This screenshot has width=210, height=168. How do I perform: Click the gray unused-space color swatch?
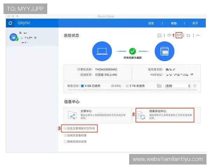click(127, 86)
